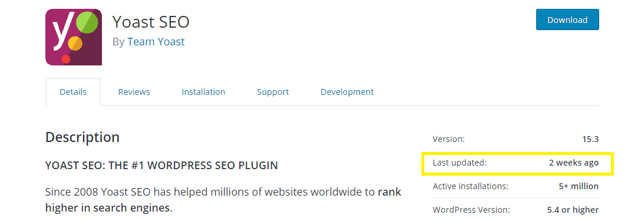
Task: View the Development tab
Action: click(346, 92)
